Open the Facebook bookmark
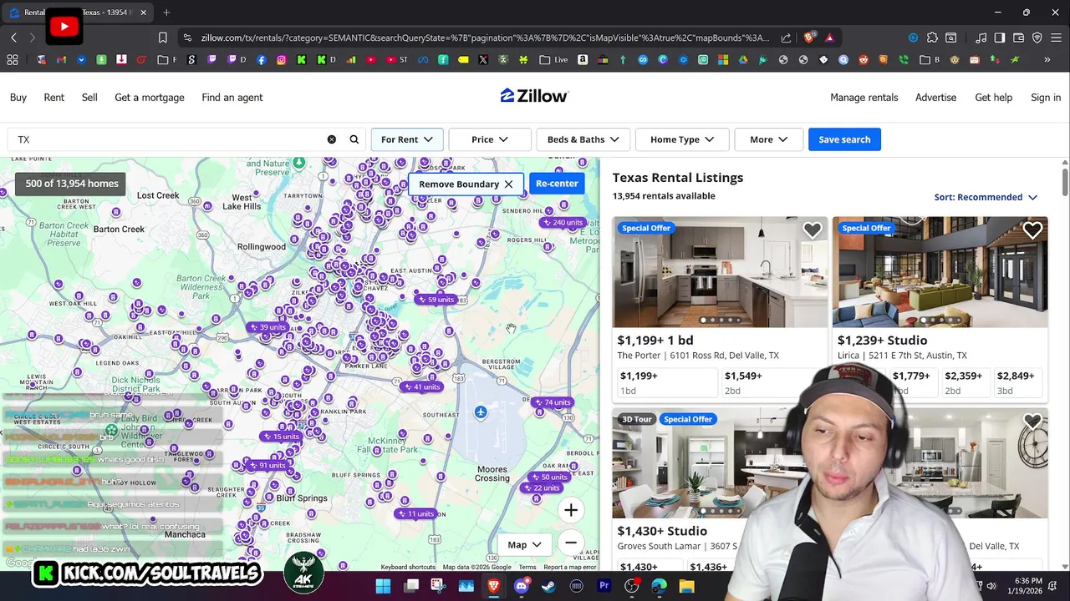This screenshot has height=601, width=1070. pos(262,60)
